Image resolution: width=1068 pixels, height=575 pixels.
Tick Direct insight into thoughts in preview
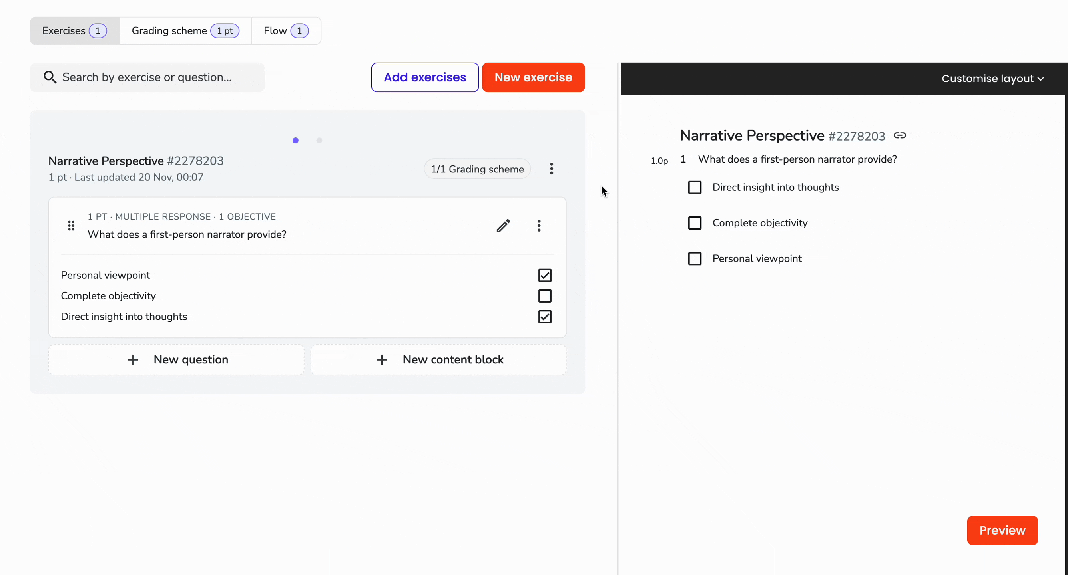coord(695,188)
